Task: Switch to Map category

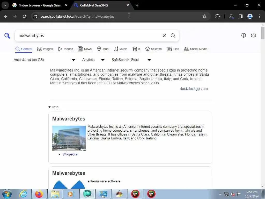Action: (x=103, y=49)
